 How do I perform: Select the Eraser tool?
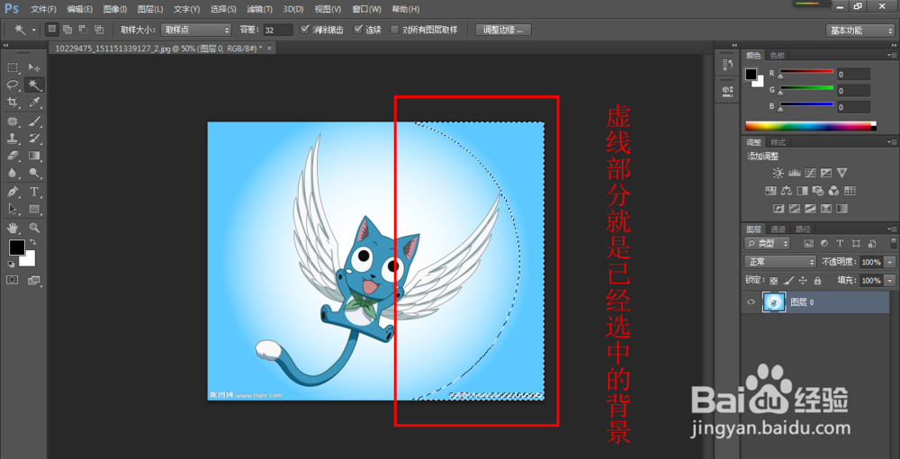(x=13, y=156)
